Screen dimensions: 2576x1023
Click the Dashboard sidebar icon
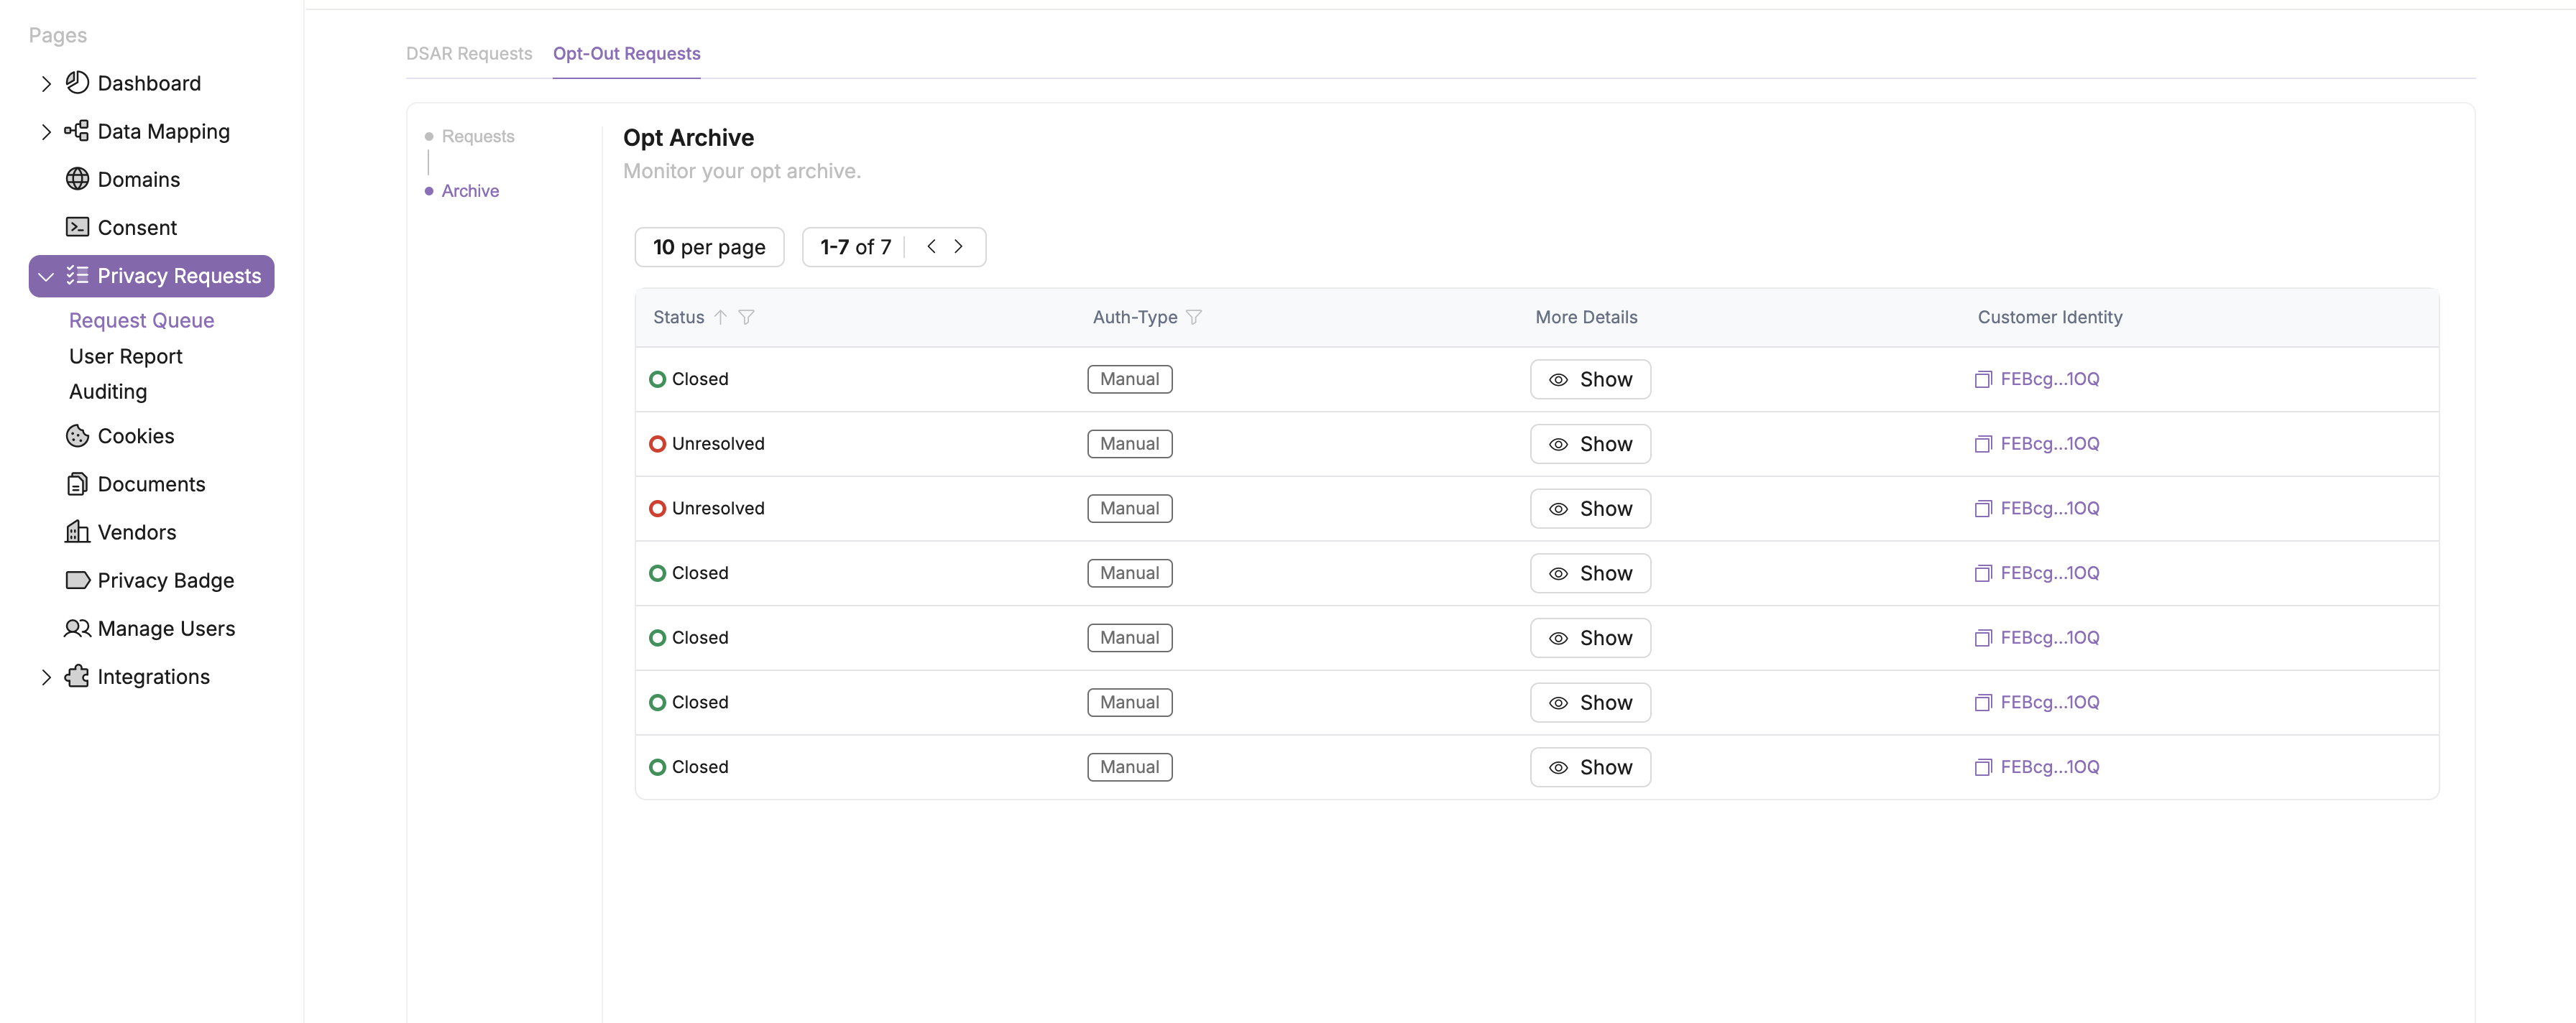point(75,82)
